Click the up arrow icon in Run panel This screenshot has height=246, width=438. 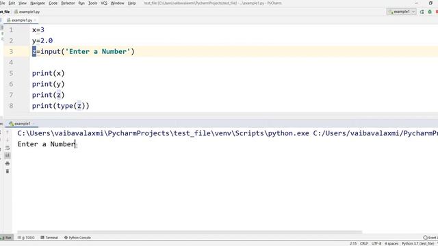coord(8,132)
